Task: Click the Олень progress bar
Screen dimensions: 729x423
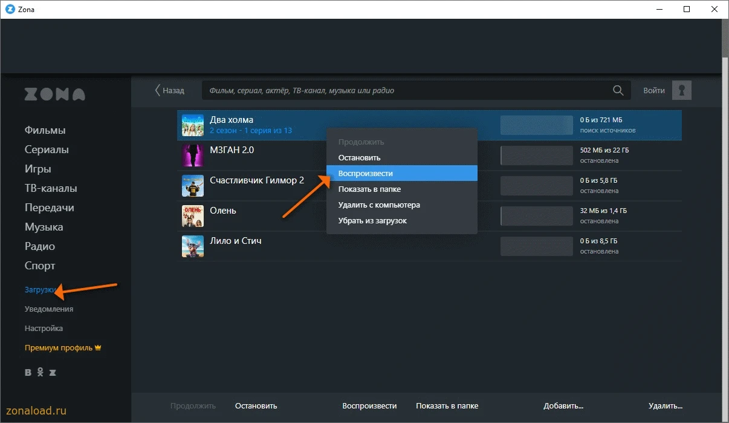Action: click(x=537, y=216)
